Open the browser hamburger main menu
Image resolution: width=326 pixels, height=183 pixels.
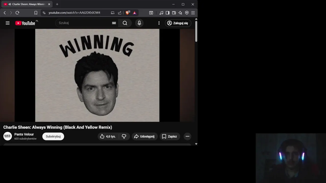pyautogui.click(x=193, y=13)
